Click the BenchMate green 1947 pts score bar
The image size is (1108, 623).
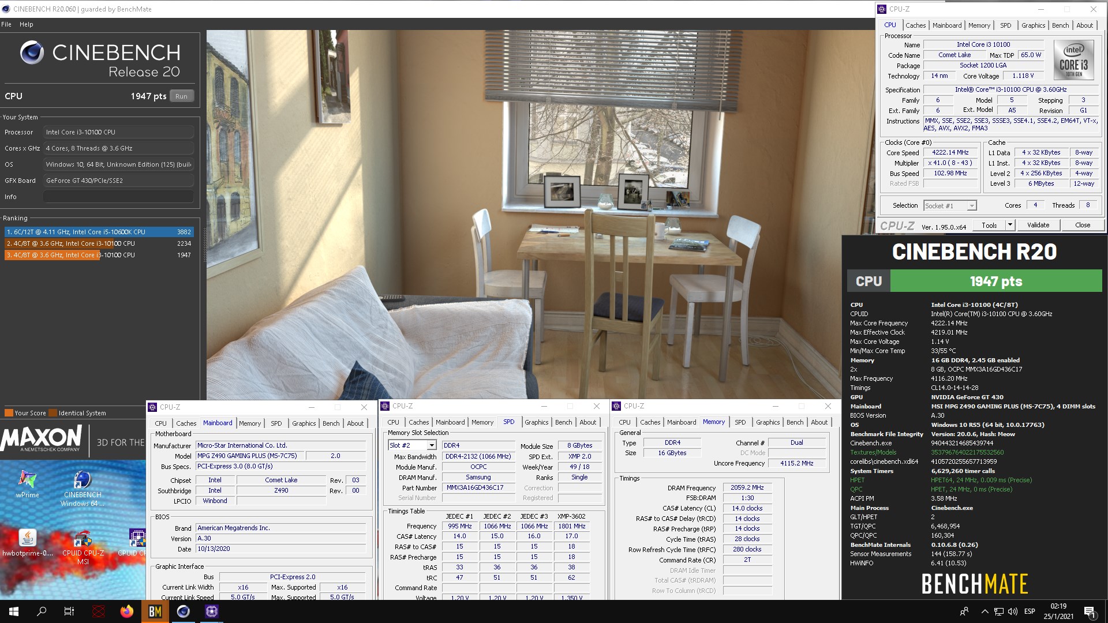[x=995, y=281]
